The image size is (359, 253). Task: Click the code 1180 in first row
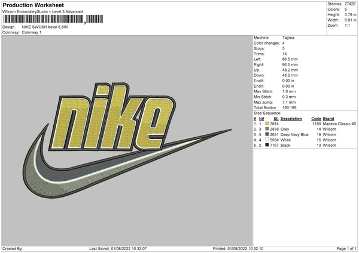pos(317,124)
